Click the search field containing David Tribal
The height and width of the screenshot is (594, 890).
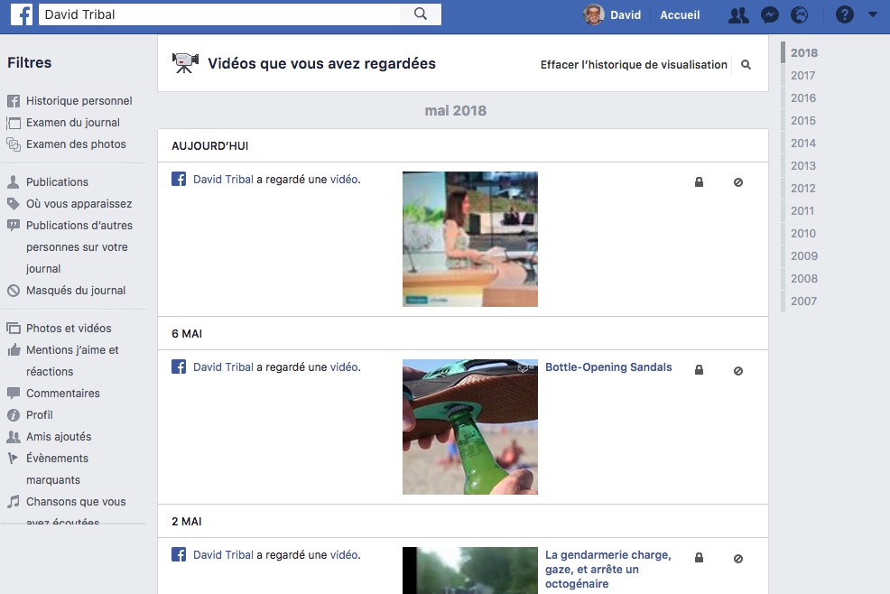(x=219, y=14)
